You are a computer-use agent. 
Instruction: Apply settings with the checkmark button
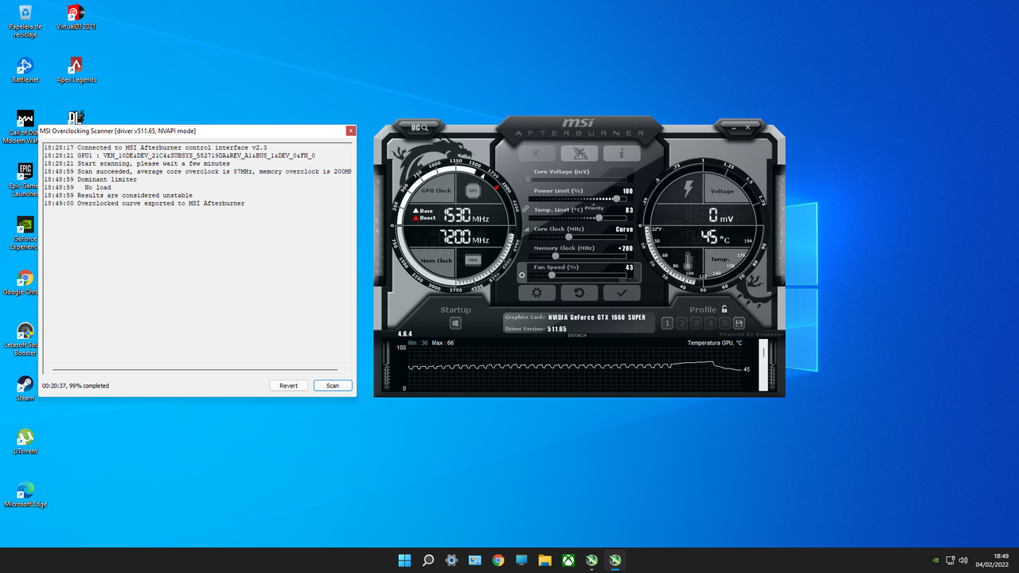(x=622, y=293)
